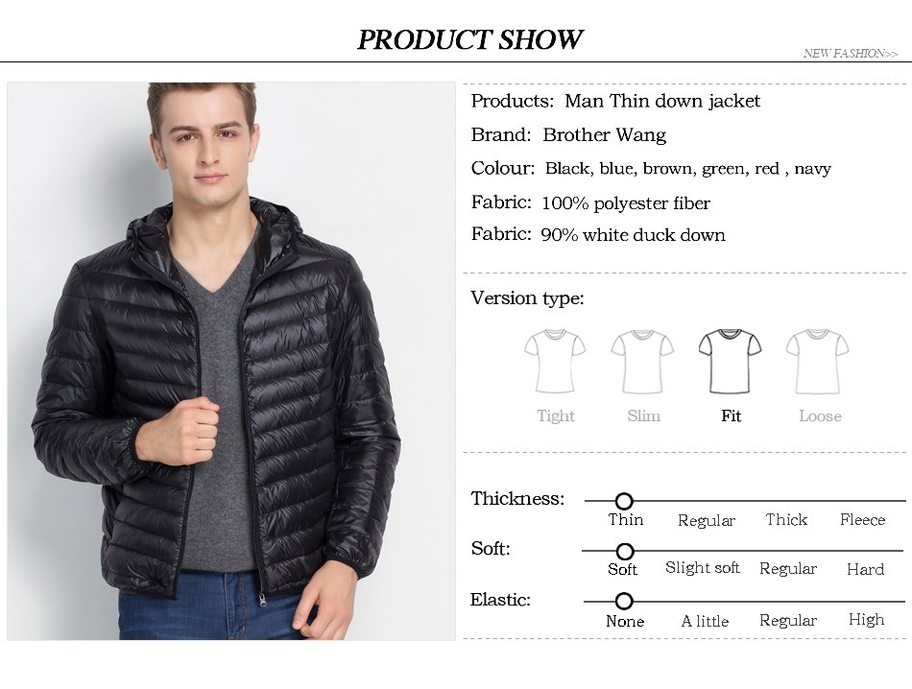The height and width of the screenshot is (689, 912).
Task: Select the Tight t-shirt icon
Action: [x=555, y=361]
